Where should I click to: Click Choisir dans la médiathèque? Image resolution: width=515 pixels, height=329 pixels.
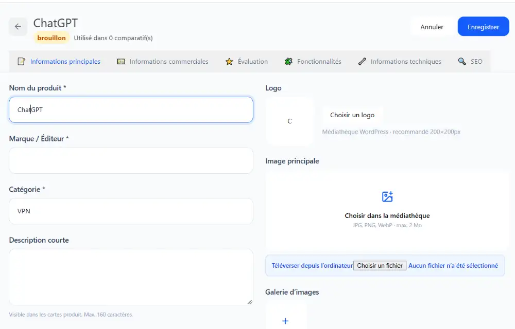pos(387,215)
